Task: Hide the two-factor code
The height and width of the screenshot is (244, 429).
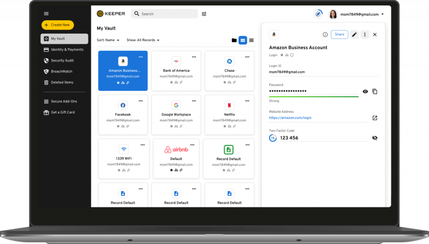Action: tap(375, 138)
